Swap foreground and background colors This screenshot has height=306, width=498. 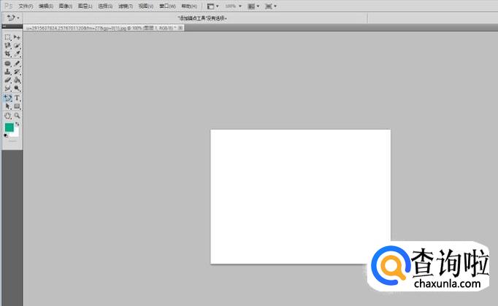(17, 124)
